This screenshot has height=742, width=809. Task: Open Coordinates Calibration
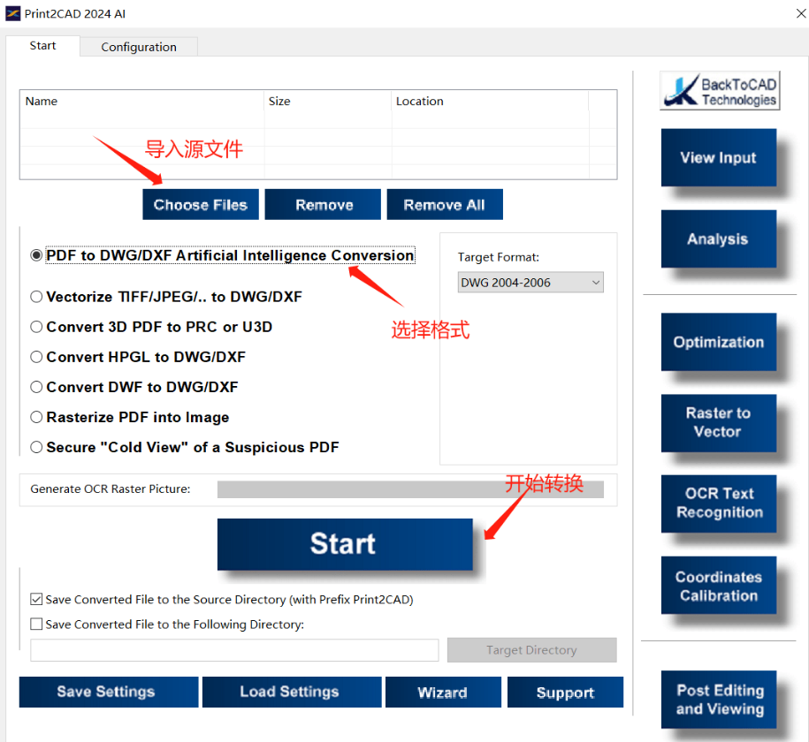tap(718, 585)
